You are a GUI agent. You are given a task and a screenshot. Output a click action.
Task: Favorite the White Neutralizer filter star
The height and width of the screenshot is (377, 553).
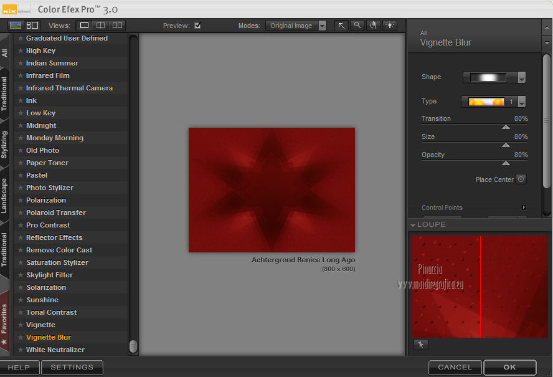[21, 350]
